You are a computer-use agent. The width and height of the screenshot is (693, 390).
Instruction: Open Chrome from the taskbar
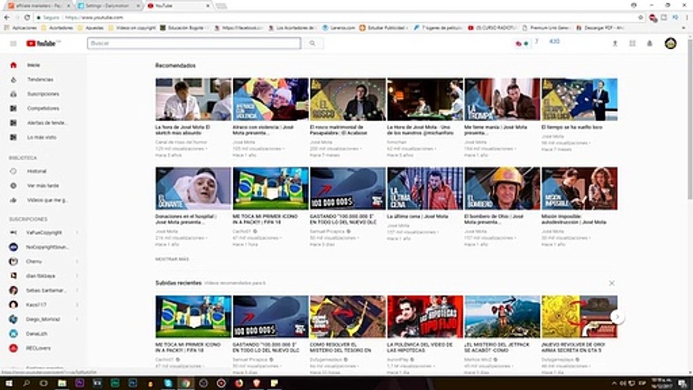point(186,383)
